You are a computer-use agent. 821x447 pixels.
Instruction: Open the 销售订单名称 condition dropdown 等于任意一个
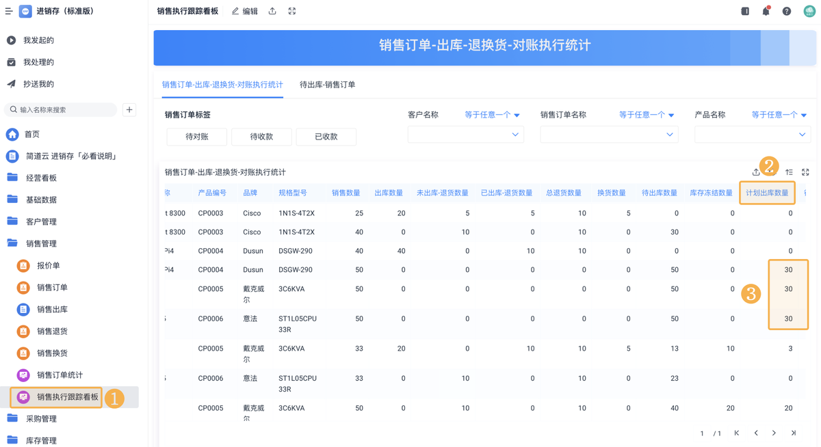tap(647, 115)
